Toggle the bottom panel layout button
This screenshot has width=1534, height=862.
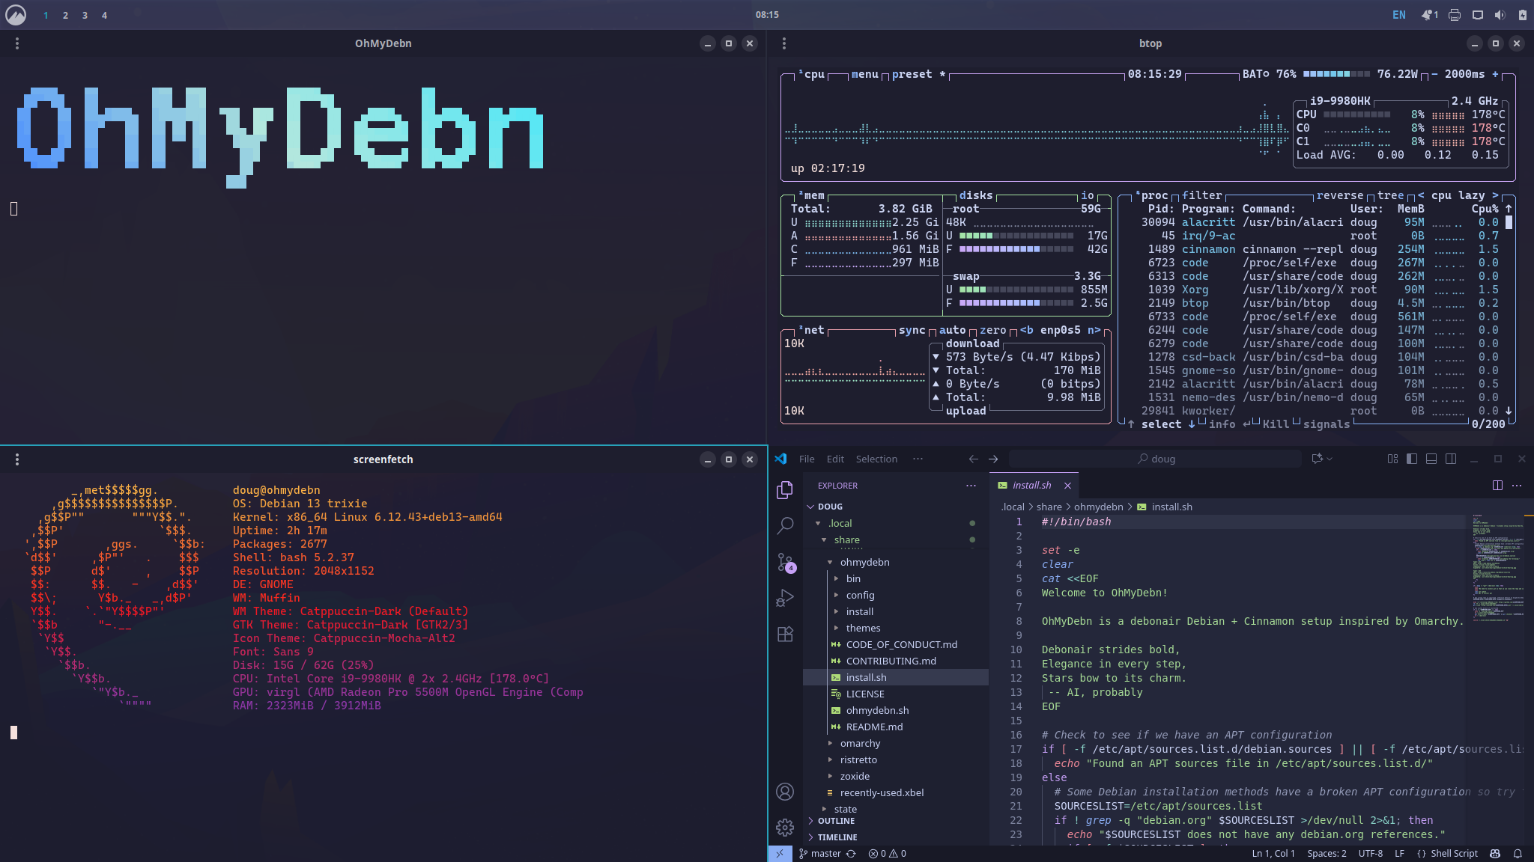1431,459
